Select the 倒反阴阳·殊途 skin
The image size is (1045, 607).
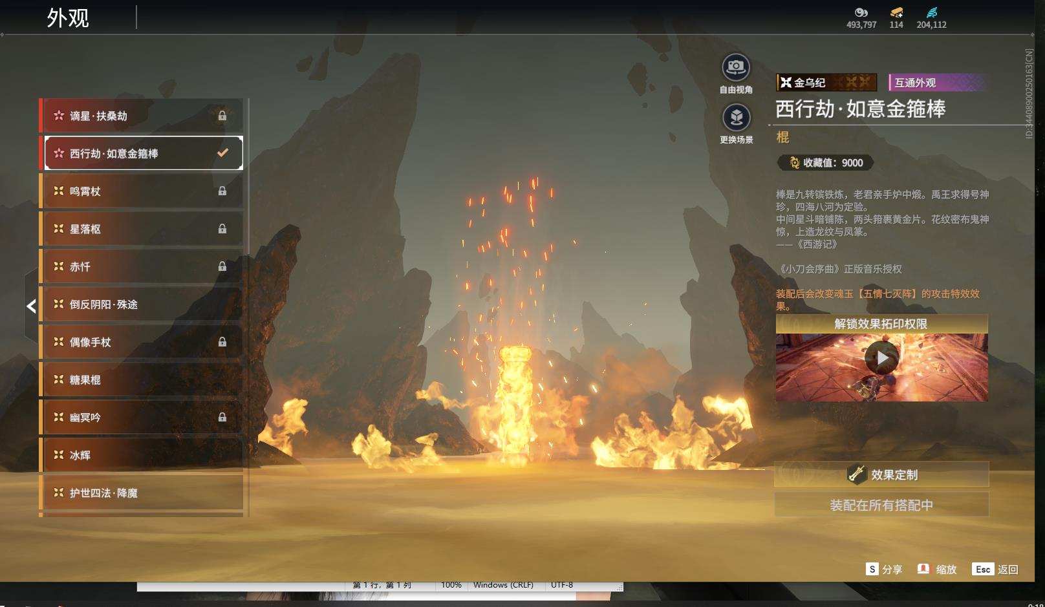141,304
